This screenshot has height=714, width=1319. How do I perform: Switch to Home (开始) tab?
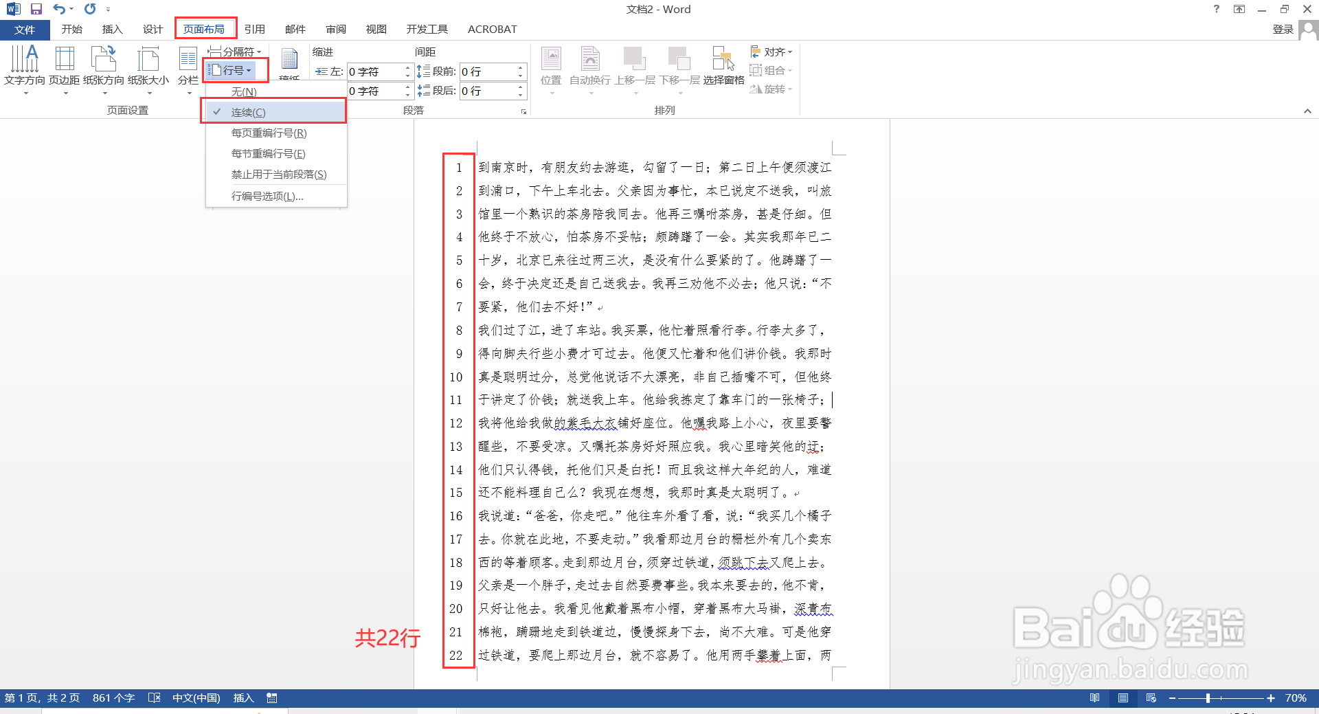pyautogui.click(x=71, y=30)
